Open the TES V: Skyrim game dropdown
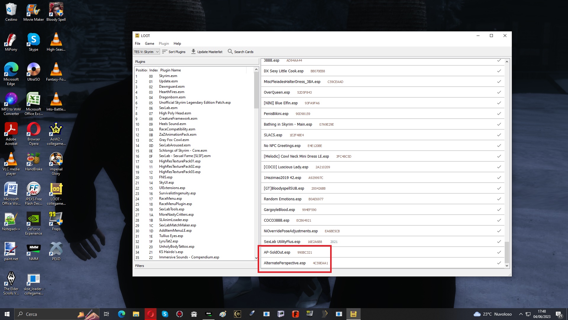 [x=146, y=52]
